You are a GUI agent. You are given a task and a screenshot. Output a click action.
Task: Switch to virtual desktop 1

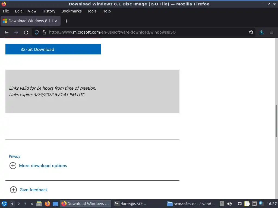pos(12,204)
